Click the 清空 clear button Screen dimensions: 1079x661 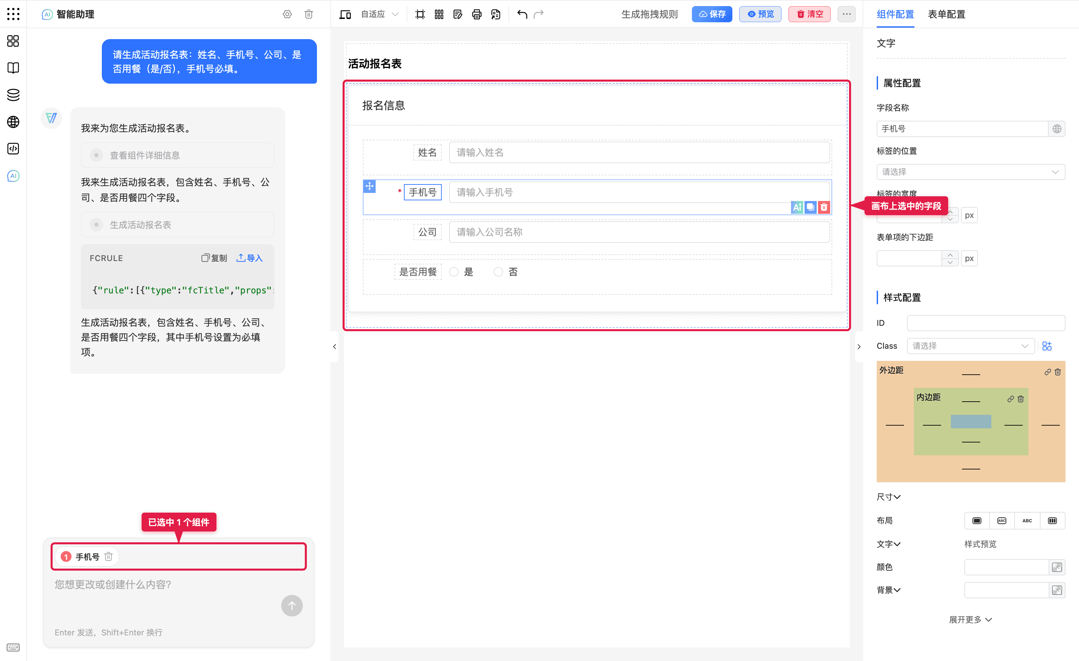pyautogui.click(x=809, y=14)
